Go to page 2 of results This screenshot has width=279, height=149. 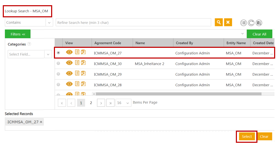[91, 103]
